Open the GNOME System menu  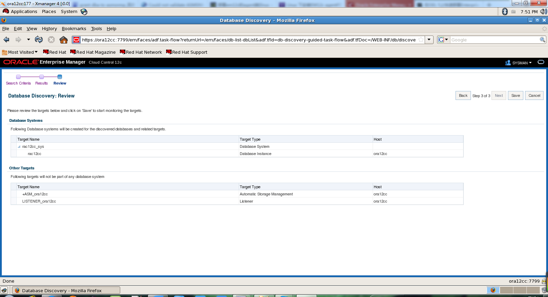click(x=69, y=11)
